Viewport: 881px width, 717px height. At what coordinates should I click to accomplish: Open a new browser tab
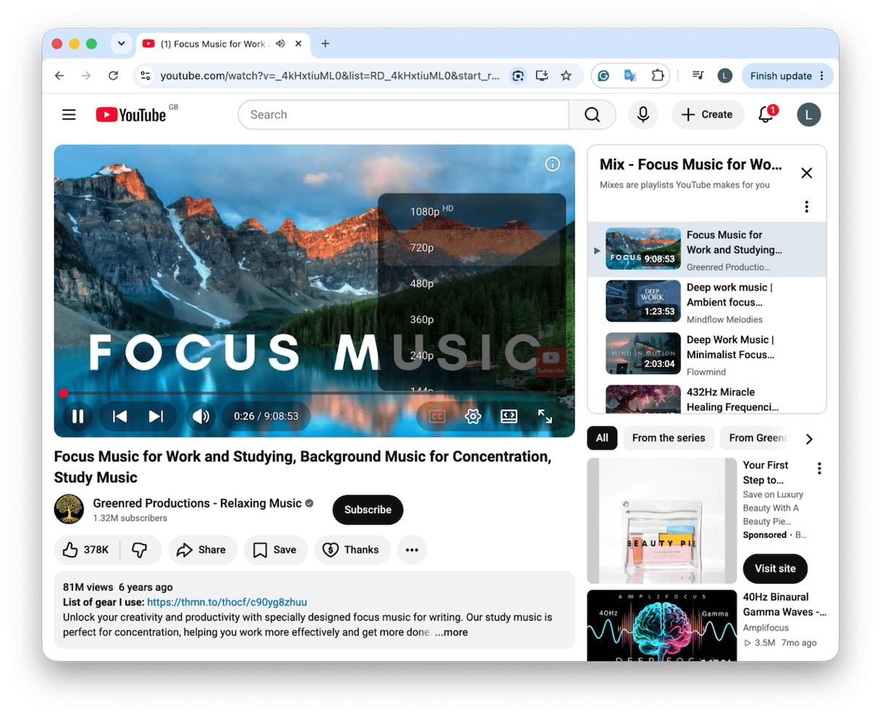pyautogui.click(x=325, y=43)
